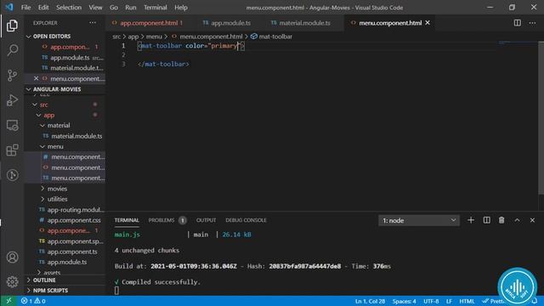This screenshot has width=544, height=306.
Task: Open the Source Control view
Action: coord(12,76)
